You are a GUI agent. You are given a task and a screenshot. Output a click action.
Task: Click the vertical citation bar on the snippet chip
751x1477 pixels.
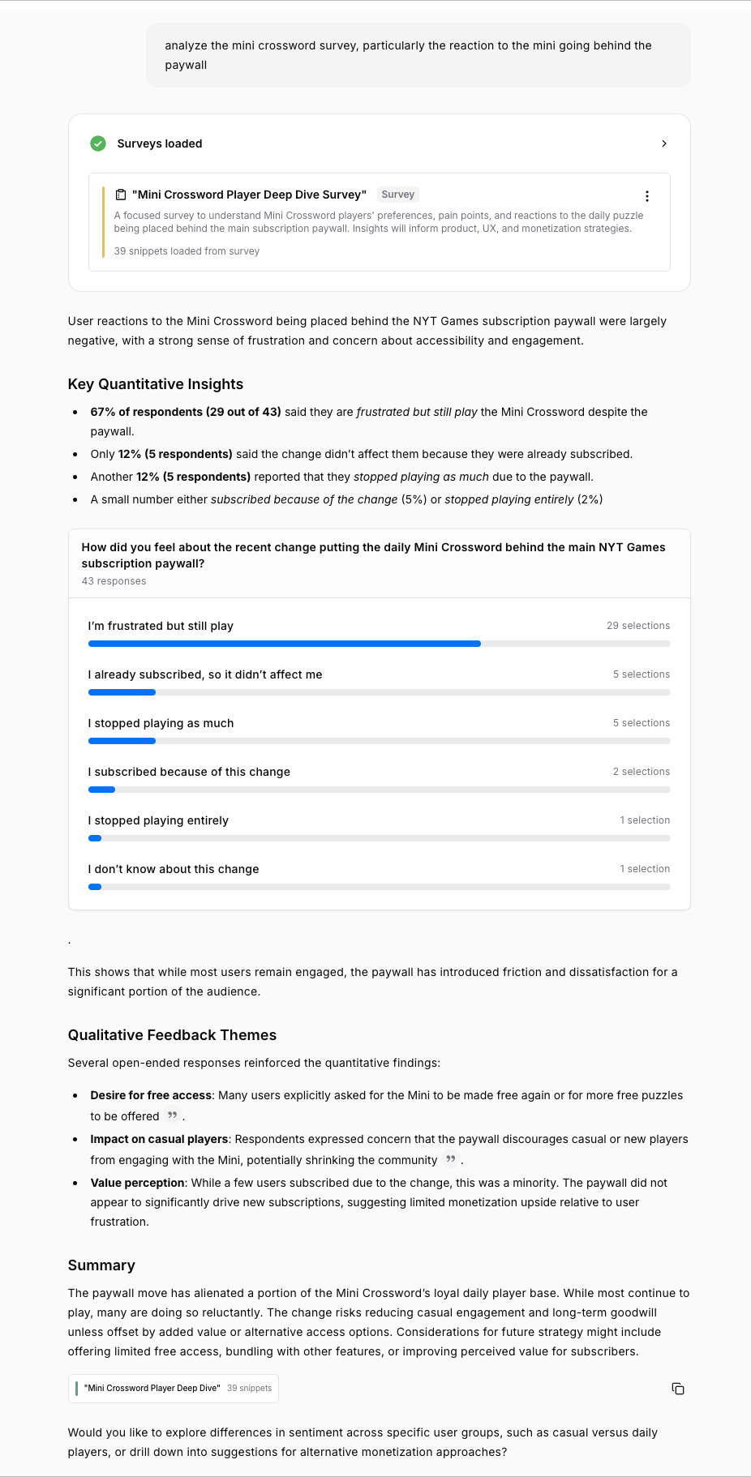pyautogui.click(x=77, y=1388)
